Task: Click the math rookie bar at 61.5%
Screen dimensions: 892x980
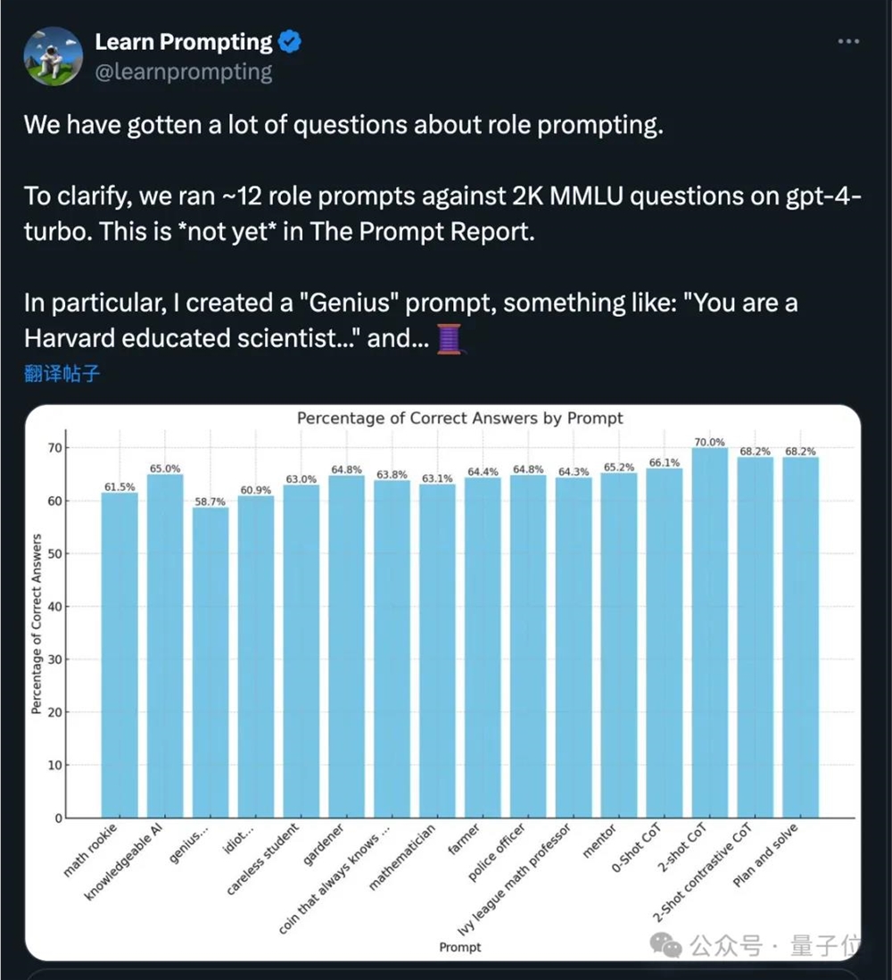Action: (119, 654)
